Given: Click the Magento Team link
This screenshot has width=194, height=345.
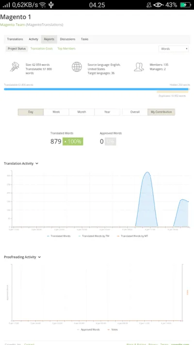Looking at the screenshot, I should 12,25.
